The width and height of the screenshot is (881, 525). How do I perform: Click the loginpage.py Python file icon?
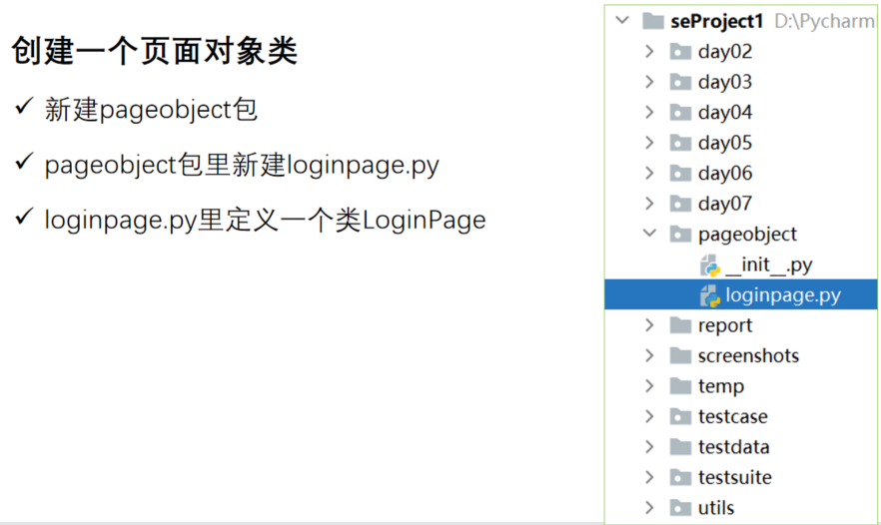[710, 295]
